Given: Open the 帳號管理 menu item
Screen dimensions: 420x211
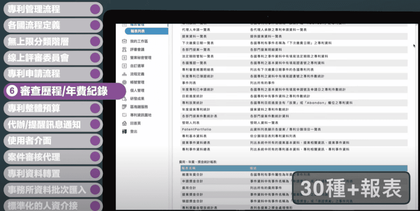Looking at the screenshot, I should 137,82.
